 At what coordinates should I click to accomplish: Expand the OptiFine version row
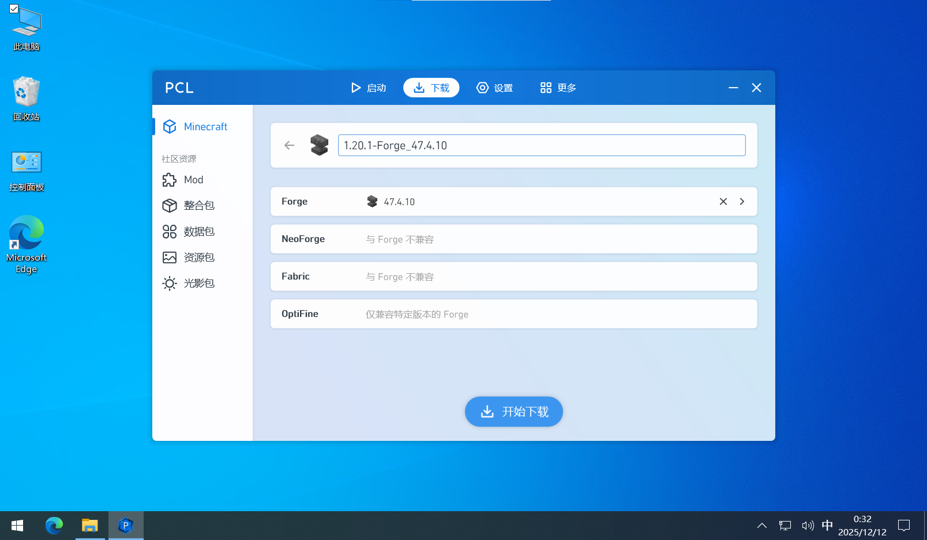(x=513, y=314)
